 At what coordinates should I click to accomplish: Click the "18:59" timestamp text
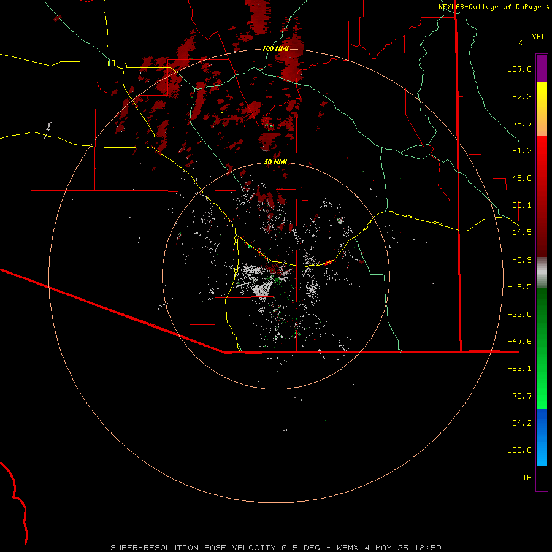[428, 548]
